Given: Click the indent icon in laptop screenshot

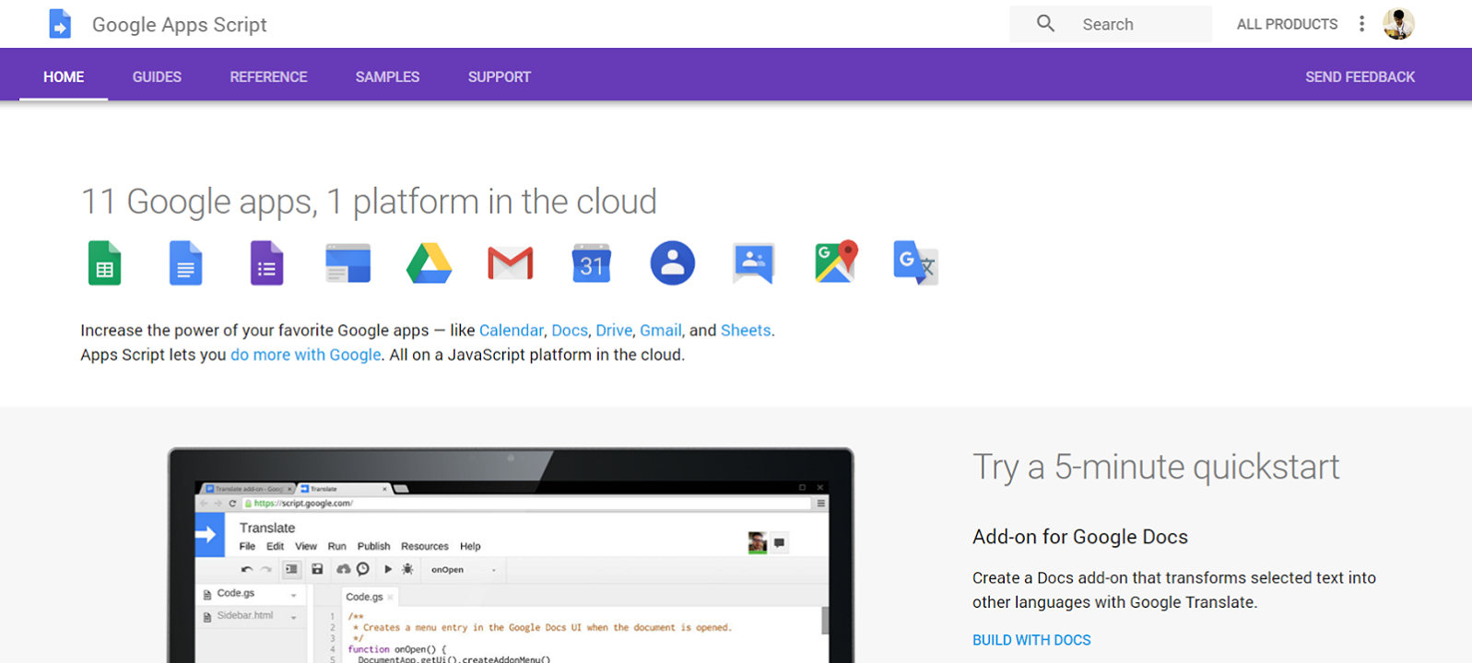Looking at the screenshot, I should click(x=291, y=569).
